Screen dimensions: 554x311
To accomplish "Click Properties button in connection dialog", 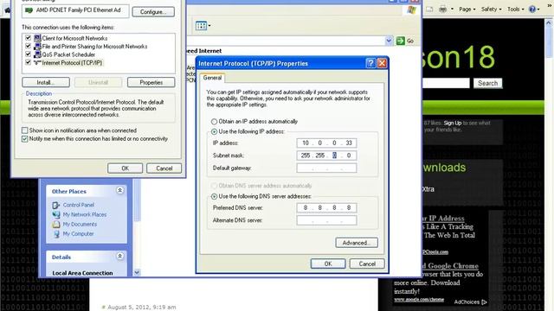I will click(x=151, y=82).
